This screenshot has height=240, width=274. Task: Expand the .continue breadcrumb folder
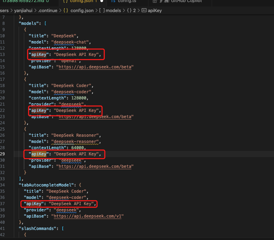coord(48,10)
